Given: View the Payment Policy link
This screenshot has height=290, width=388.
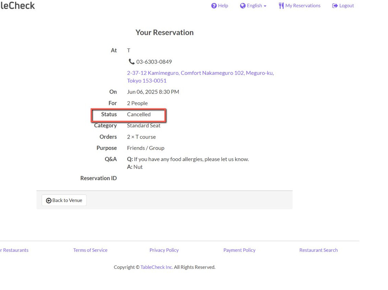Looking at the screenshot, I should click(239, 250).
